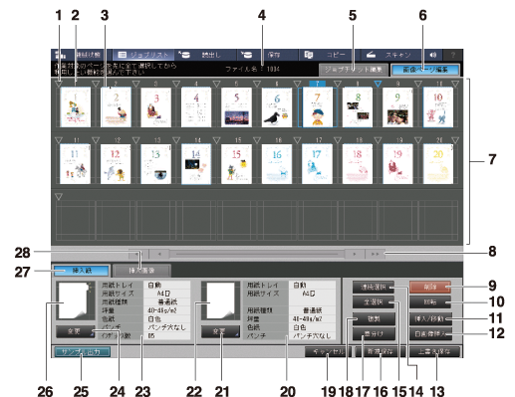The image size is (515, 397).
Task: Select page 17 thumbnail
Action: click(x=317, y=164)
